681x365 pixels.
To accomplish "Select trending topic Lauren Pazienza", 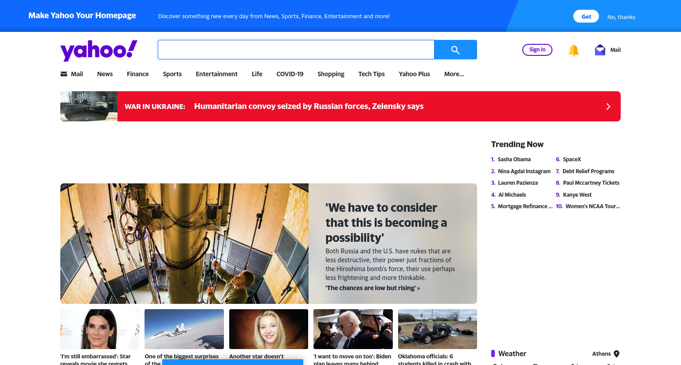I will click(518, 183).
